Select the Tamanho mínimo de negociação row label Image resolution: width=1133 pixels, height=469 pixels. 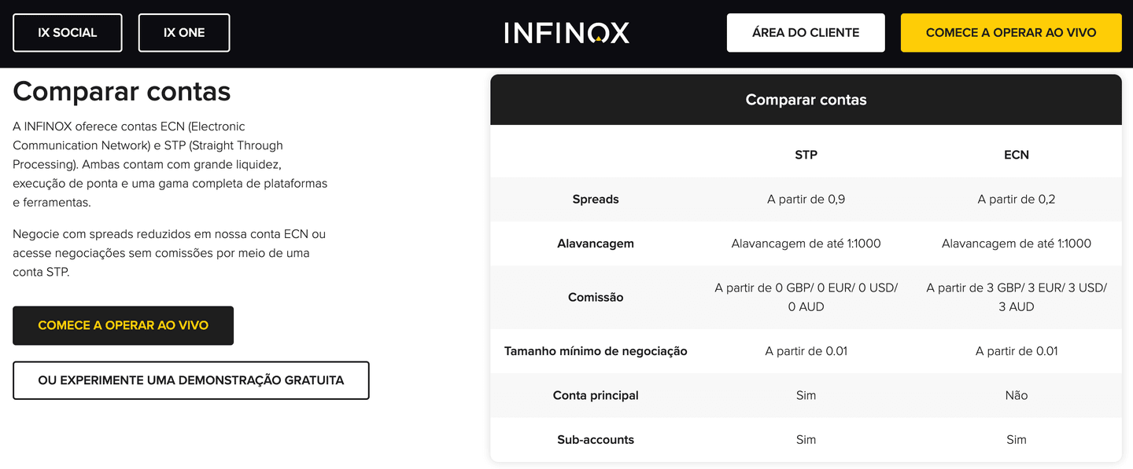click(596, 351)
